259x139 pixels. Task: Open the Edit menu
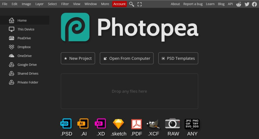coord(14,4)
